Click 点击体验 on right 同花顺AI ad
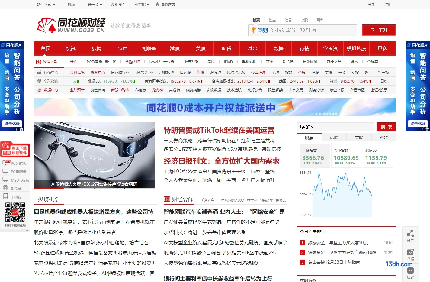 pos(418,124)
